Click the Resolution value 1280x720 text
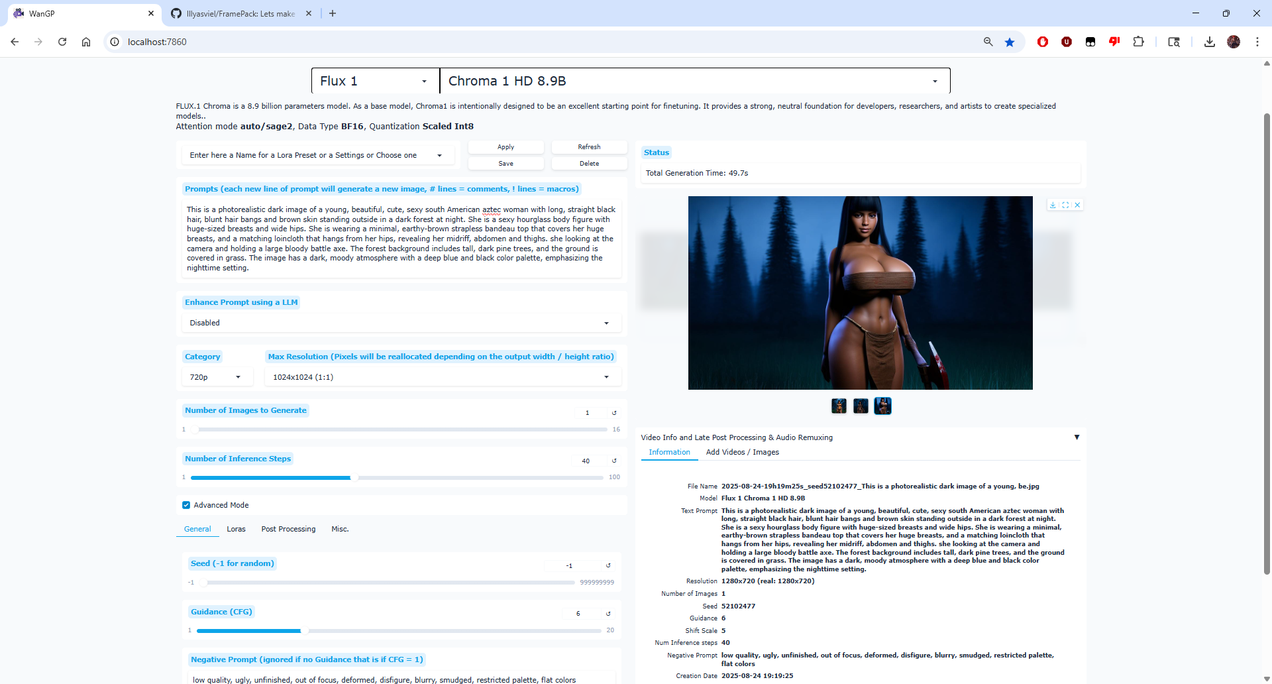The height and width of the screenshot is (684, 1272). pyautogui.click(x=768, y=581)
